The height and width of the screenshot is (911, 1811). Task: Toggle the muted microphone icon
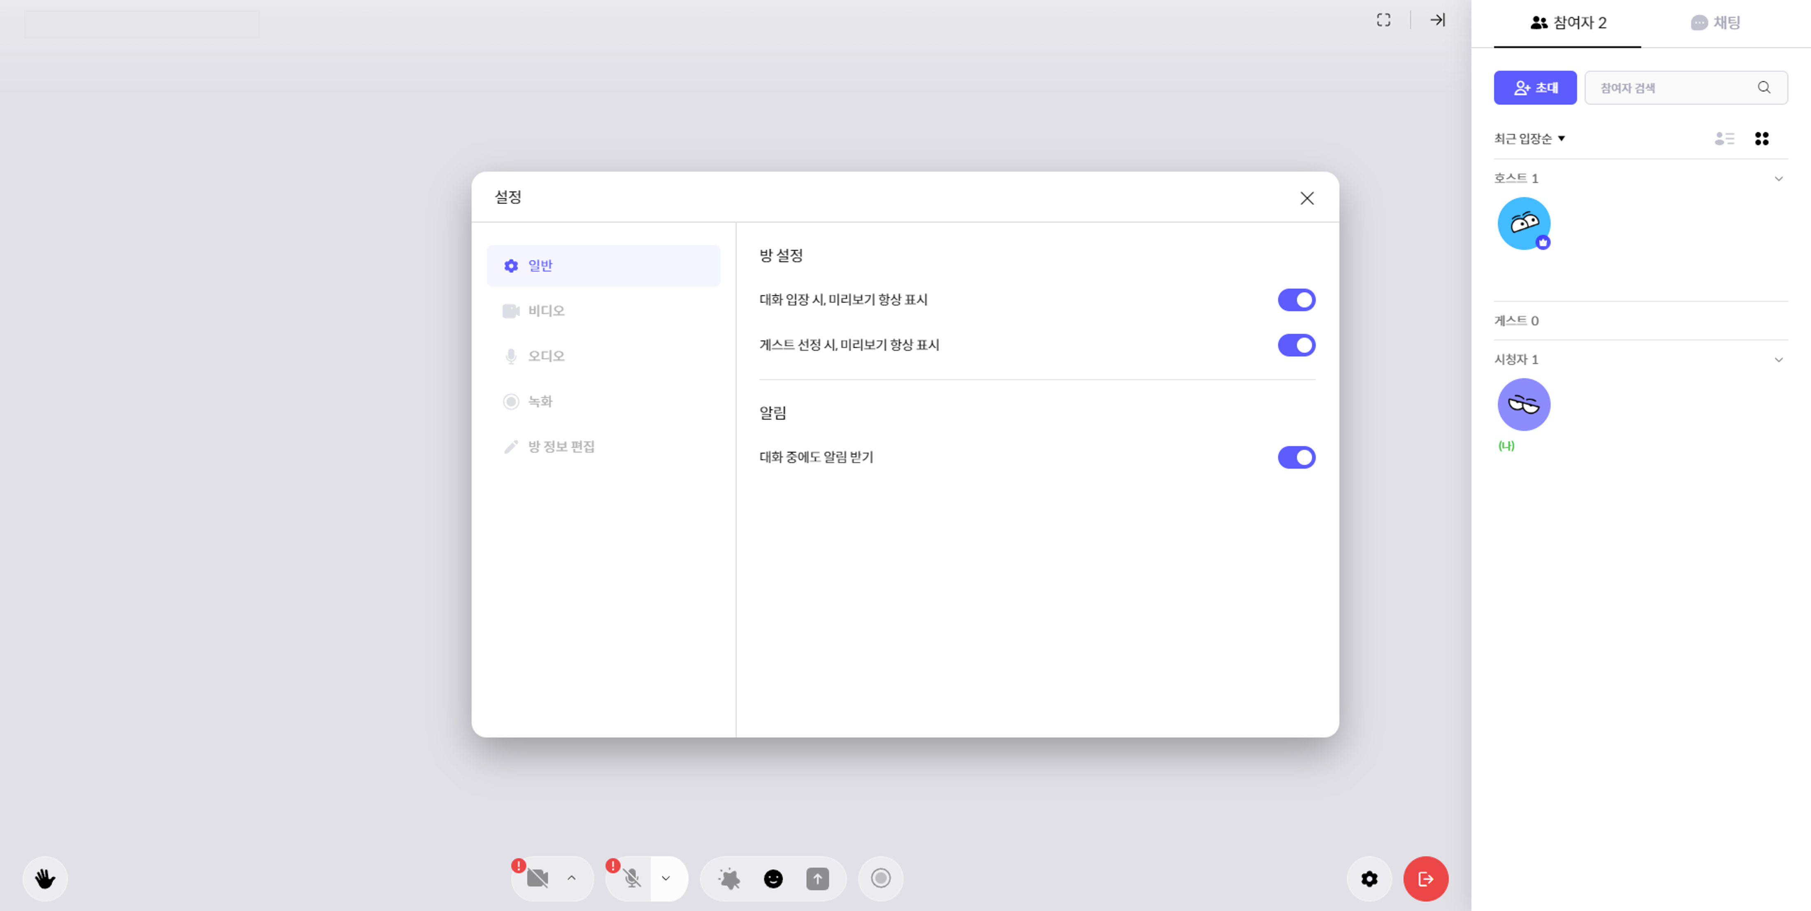click(x=631, y=878)
